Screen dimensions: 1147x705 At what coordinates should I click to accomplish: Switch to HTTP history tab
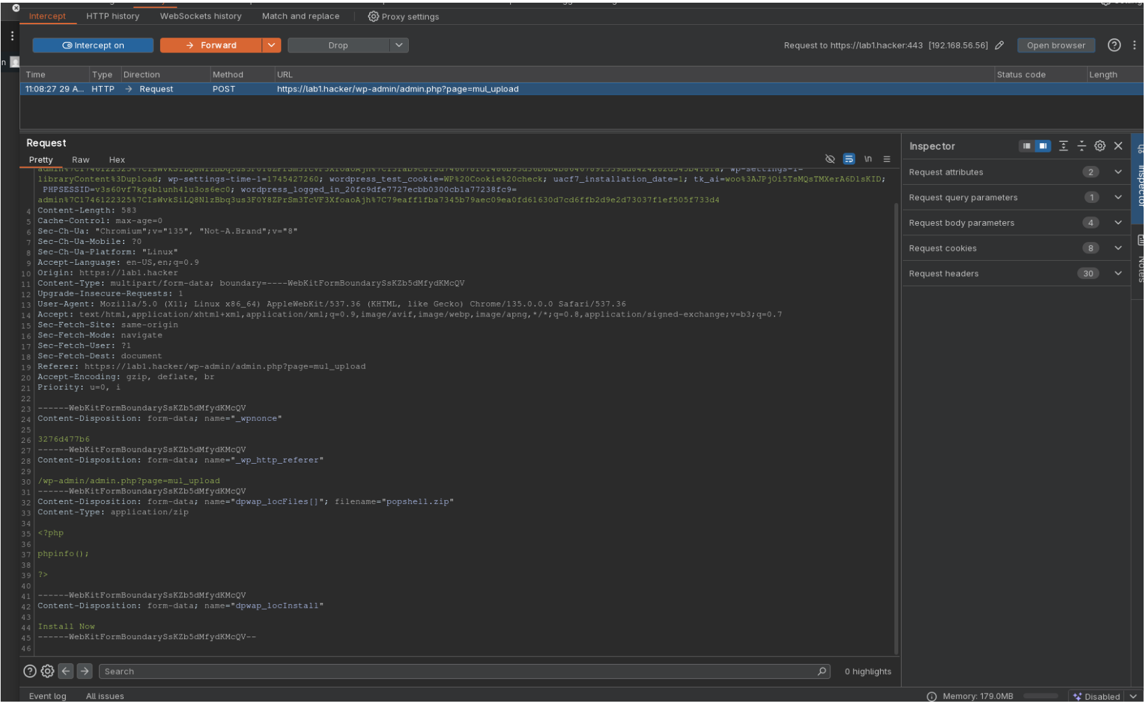[113, 16]
